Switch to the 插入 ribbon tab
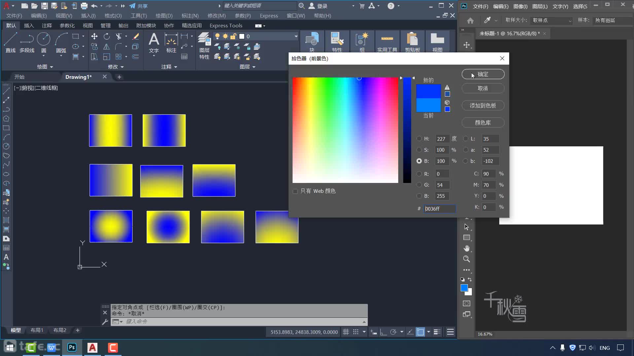 tap(29, 25)
